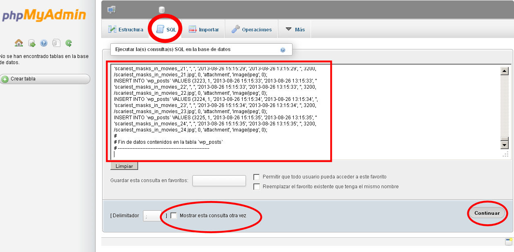514x252 pixels.
Task: Click the Home icon in the sidebar
Action: click(19, 43)
